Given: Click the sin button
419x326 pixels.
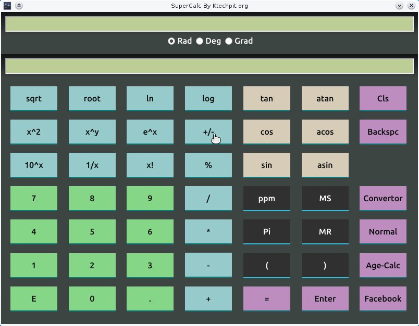Looking at the screenshot, I should pos(267,165).
